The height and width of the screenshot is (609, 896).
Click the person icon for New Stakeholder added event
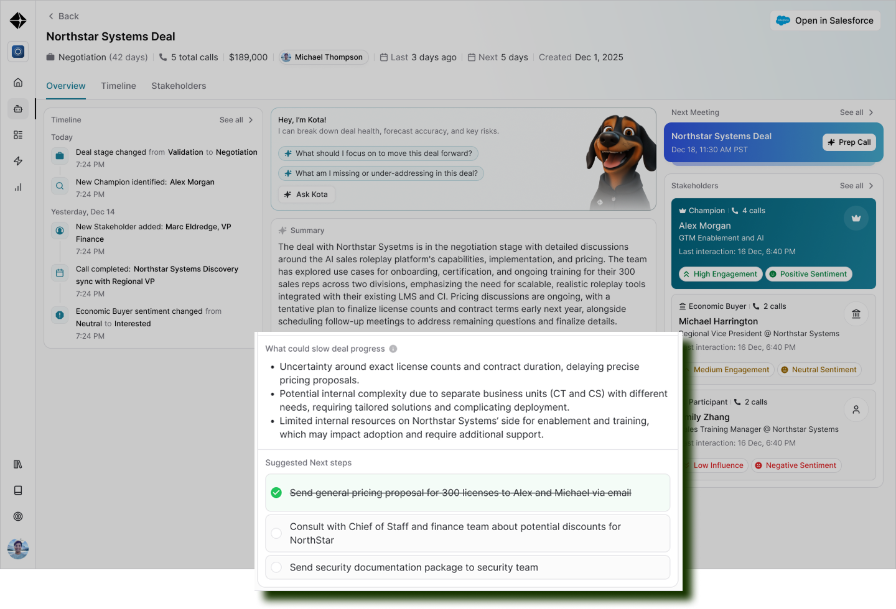pyautogui.click(x=60, y=231)
